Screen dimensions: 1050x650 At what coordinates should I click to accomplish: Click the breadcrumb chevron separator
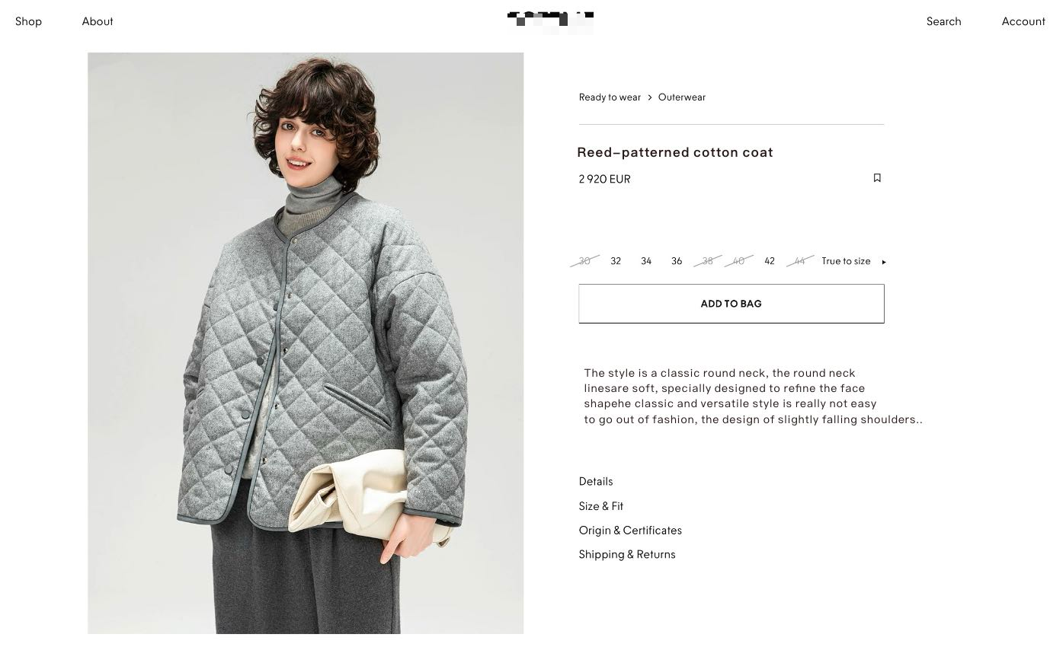tap(650, 97)
